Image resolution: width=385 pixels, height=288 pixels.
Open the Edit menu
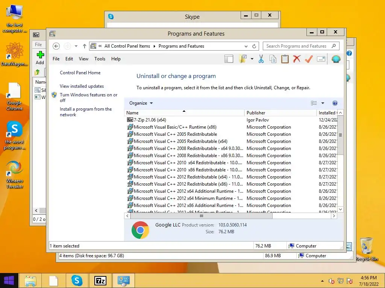[69, 59]
